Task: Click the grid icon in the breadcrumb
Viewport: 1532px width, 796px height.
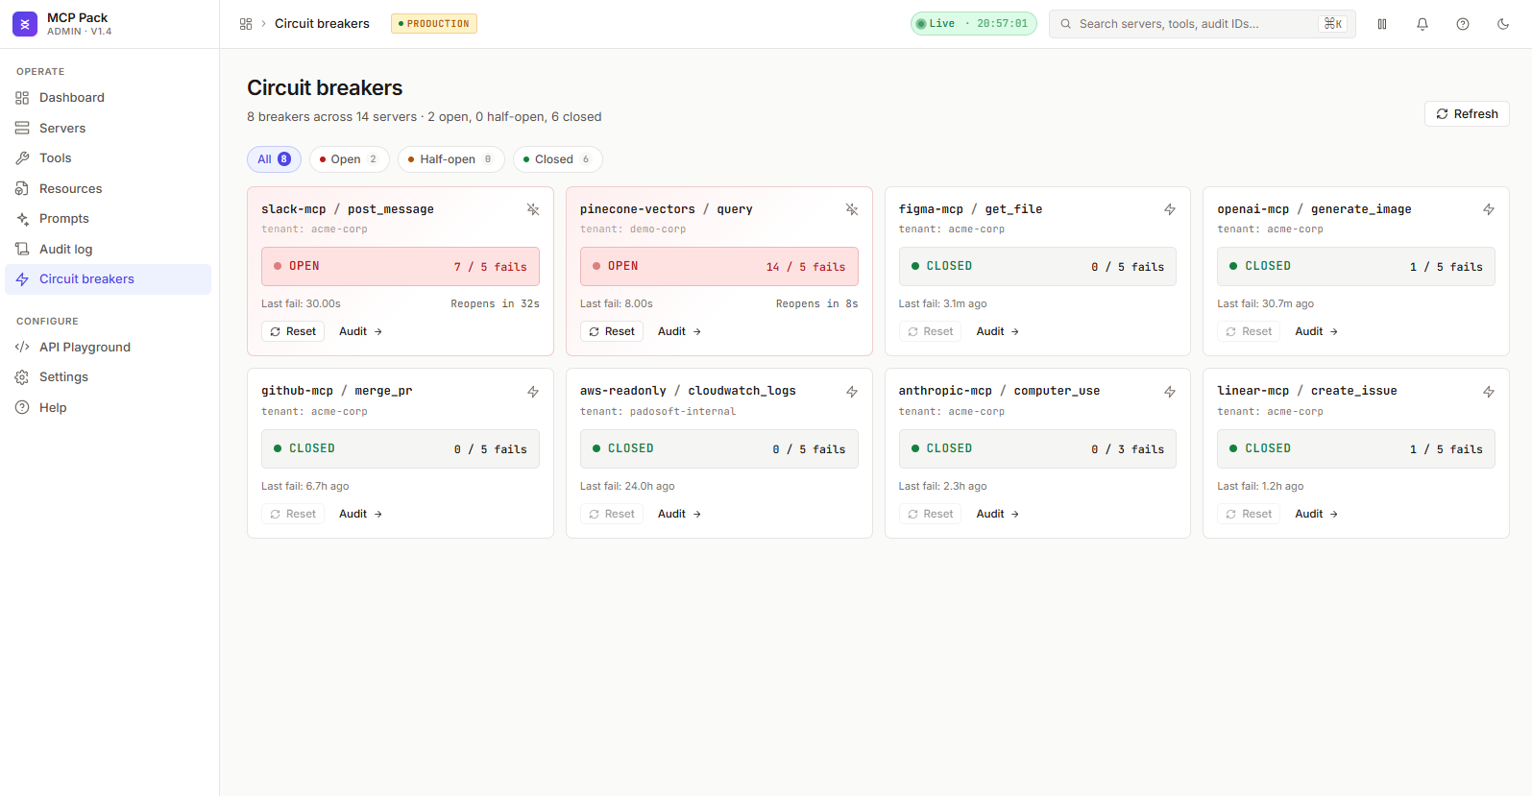Action: (x=246, y=24)
